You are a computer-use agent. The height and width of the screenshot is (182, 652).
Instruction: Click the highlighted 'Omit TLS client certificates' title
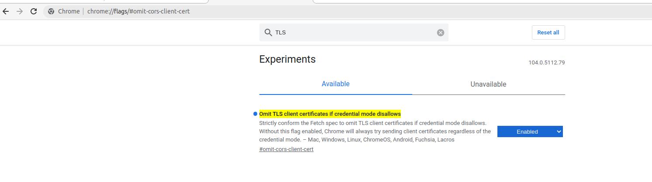[330, 114]
